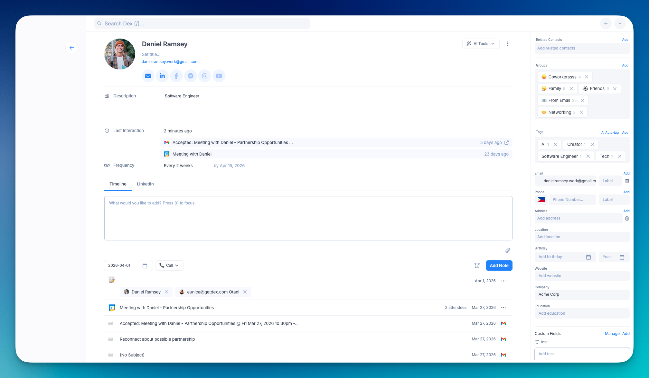
Task: Remove the Friends group chip
Action: (615, 88)
